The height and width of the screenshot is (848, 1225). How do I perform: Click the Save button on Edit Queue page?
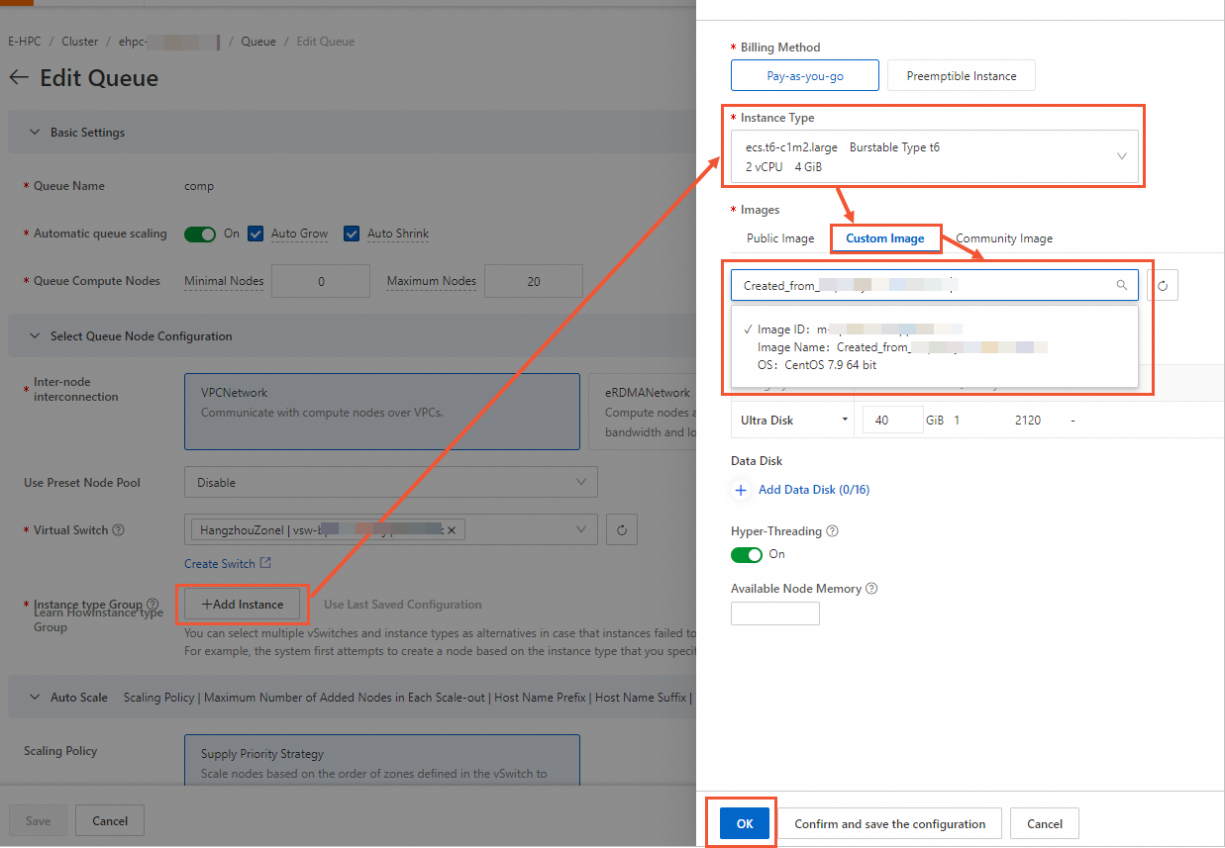[x=39, y=820]
